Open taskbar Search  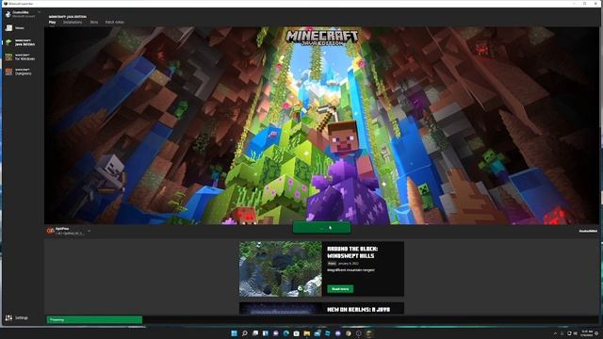pos(245,333)
